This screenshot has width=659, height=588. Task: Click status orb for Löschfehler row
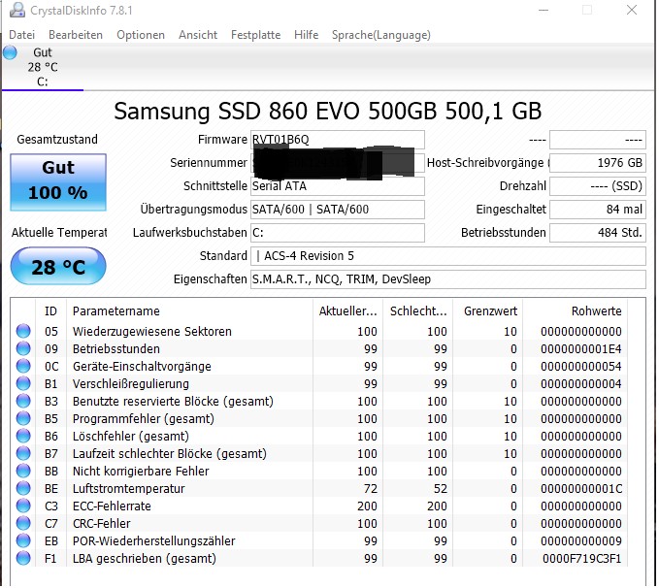pyautogui.click(x=23, y=436)
